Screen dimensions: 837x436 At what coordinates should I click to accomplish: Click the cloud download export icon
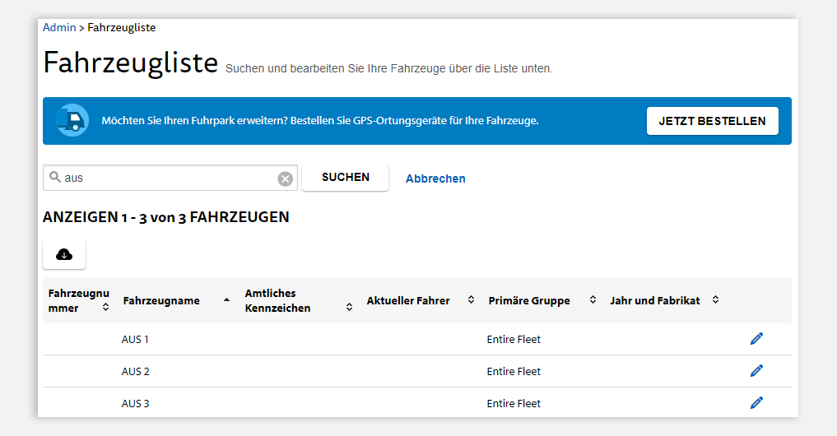tap(64, 254)
